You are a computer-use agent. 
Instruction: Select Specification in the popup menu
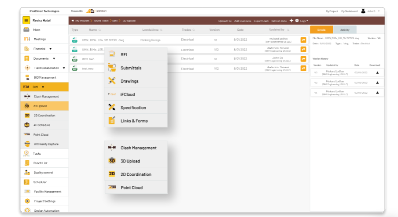(x=136, y=107)
